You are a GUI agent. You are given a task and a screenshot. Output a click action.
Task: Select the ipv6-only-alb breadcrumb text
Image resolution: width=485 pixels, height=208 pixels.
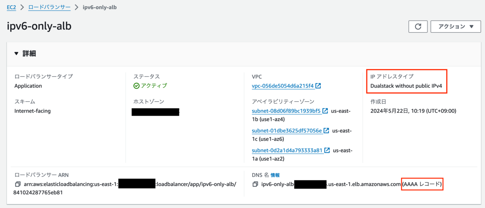click(100, 7)
